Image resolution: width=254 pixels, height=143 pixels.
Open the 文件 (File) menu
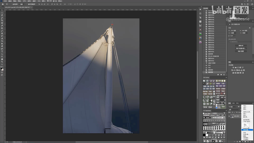[x=5, y=1]
